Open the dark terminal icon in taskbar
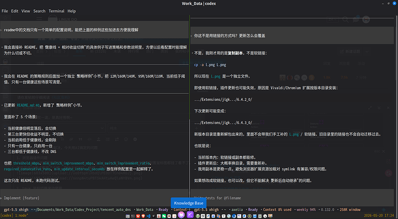Viewport: 398px width, 219px height. [133, 216]
